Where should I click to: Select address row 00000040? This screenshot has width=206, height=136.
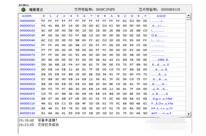[27, 40]
